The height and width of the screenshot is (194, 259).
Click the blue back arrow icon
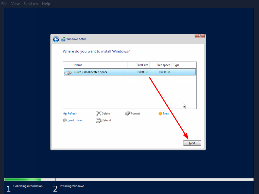pyautogui.click(x=56, y=39)
